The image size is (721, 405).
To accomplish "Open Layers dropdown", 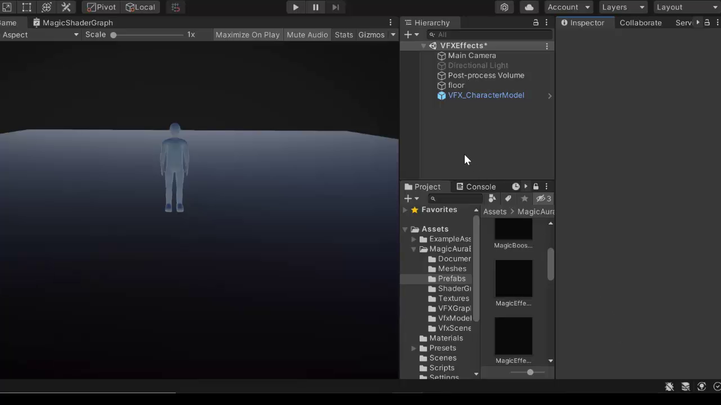I will click(623, 7).
